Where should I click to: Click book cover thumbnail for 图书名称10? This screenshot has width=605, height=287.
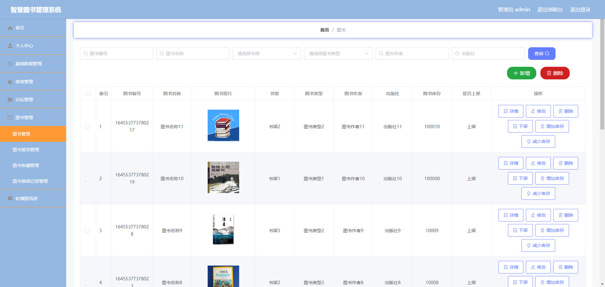[x=223, y=177]
